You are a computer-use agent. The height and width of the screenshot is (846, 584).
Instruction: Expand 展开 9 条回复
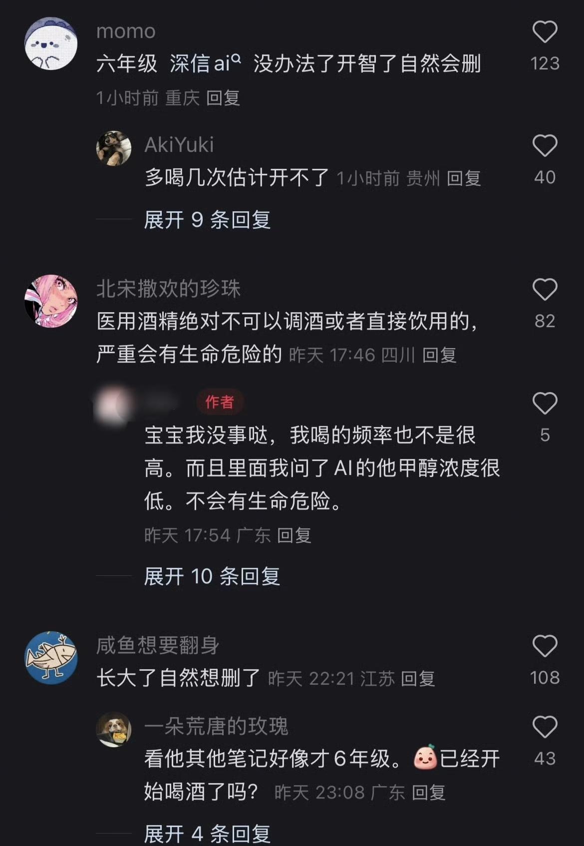pos(207,220)
